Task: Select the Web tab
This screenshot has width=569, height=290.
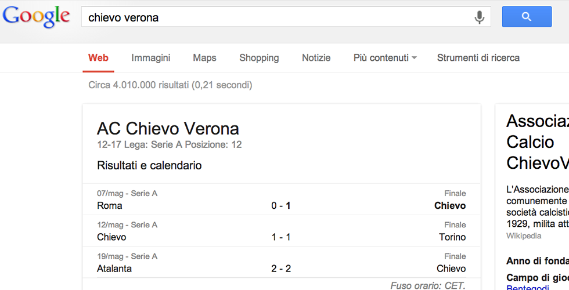Action: (98, 58)
